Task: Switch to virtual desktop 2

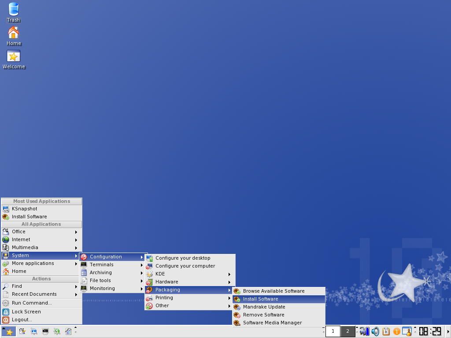Action: point(348,331)
